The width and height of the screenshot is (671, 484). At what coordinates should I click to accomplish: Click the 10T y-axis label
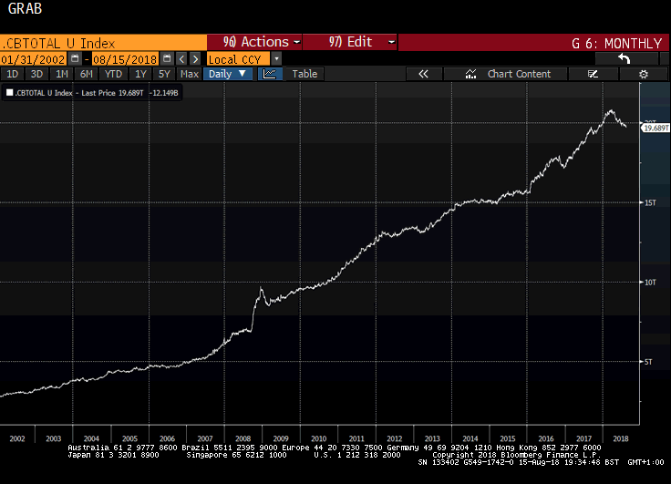pyautogui.click(x=650, y=282)
